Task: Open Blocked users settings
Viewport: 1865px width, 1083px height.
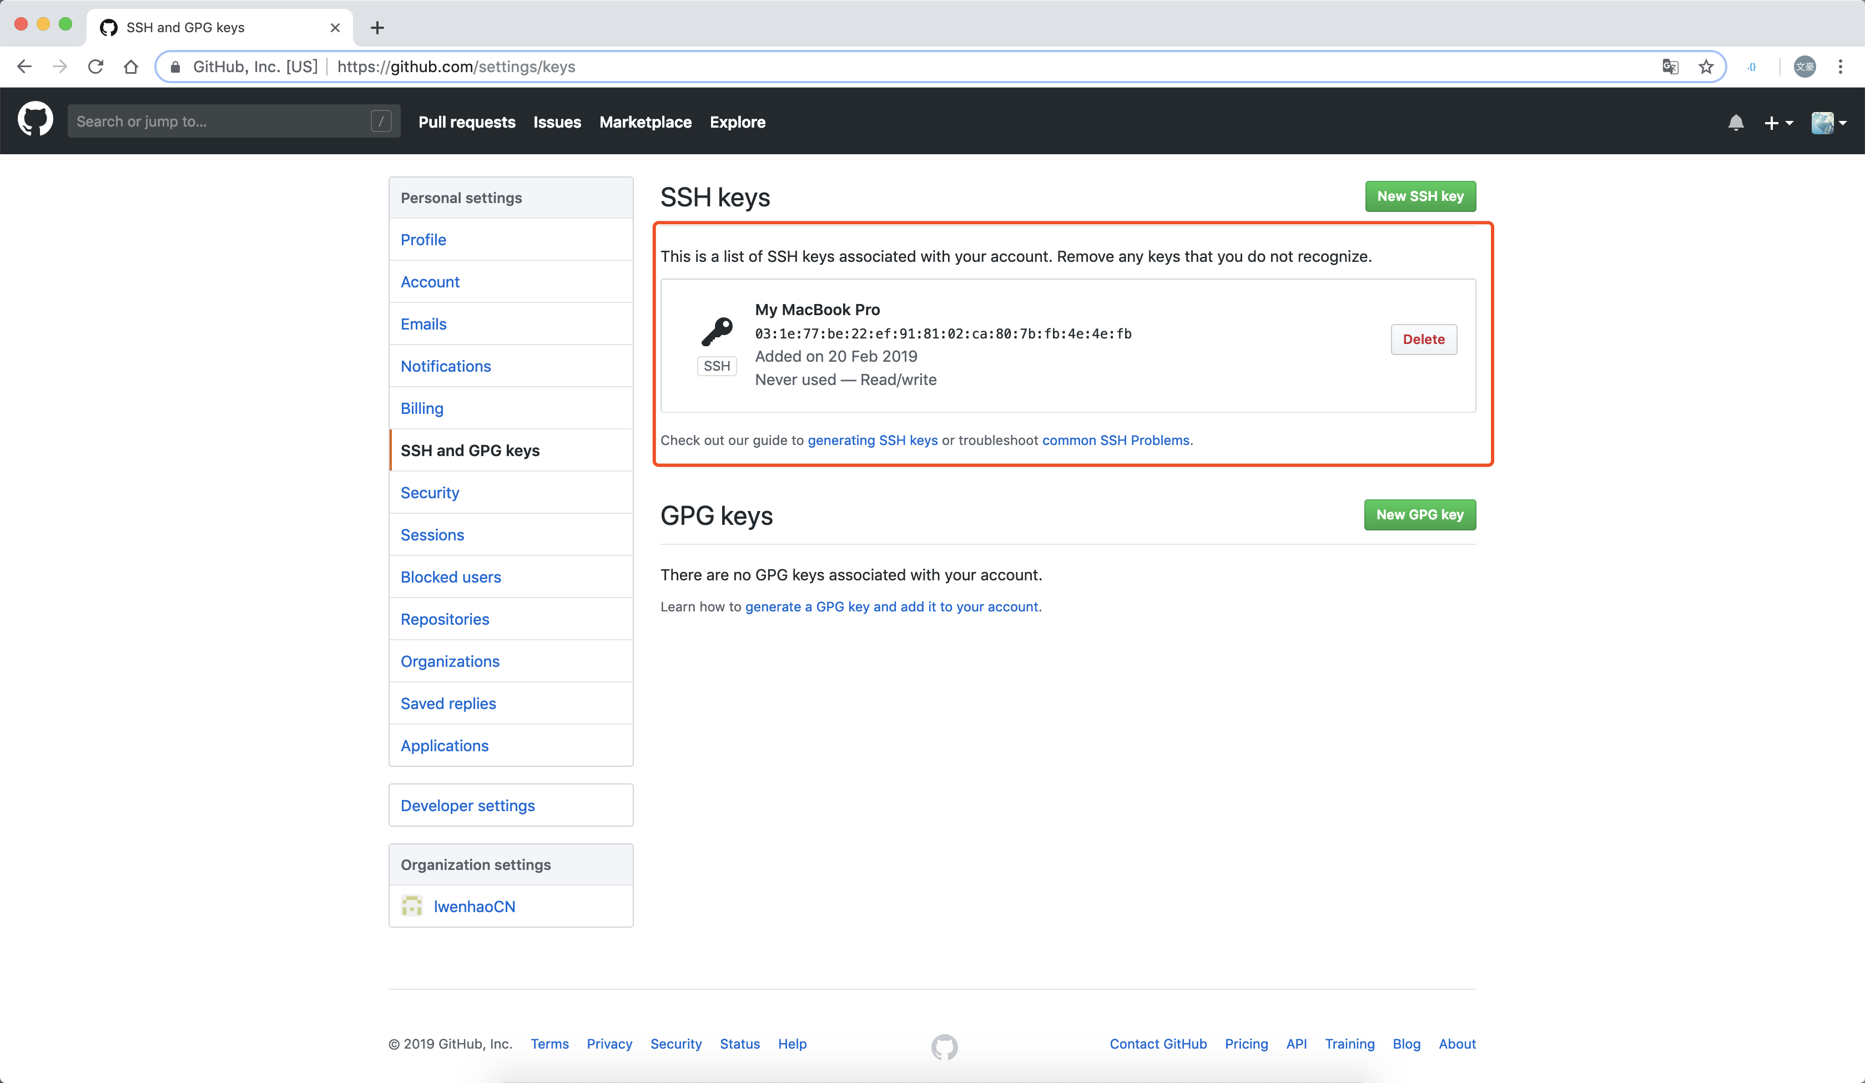Action: [x=511, y=576]
